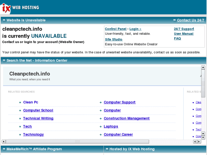Open the Clean Pc related search
The image size is (207, 155).
(x=31, y=102)
